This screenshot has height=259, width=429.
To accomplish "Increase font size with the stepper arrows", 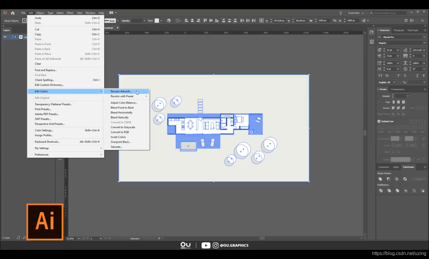I will (384, 49).
